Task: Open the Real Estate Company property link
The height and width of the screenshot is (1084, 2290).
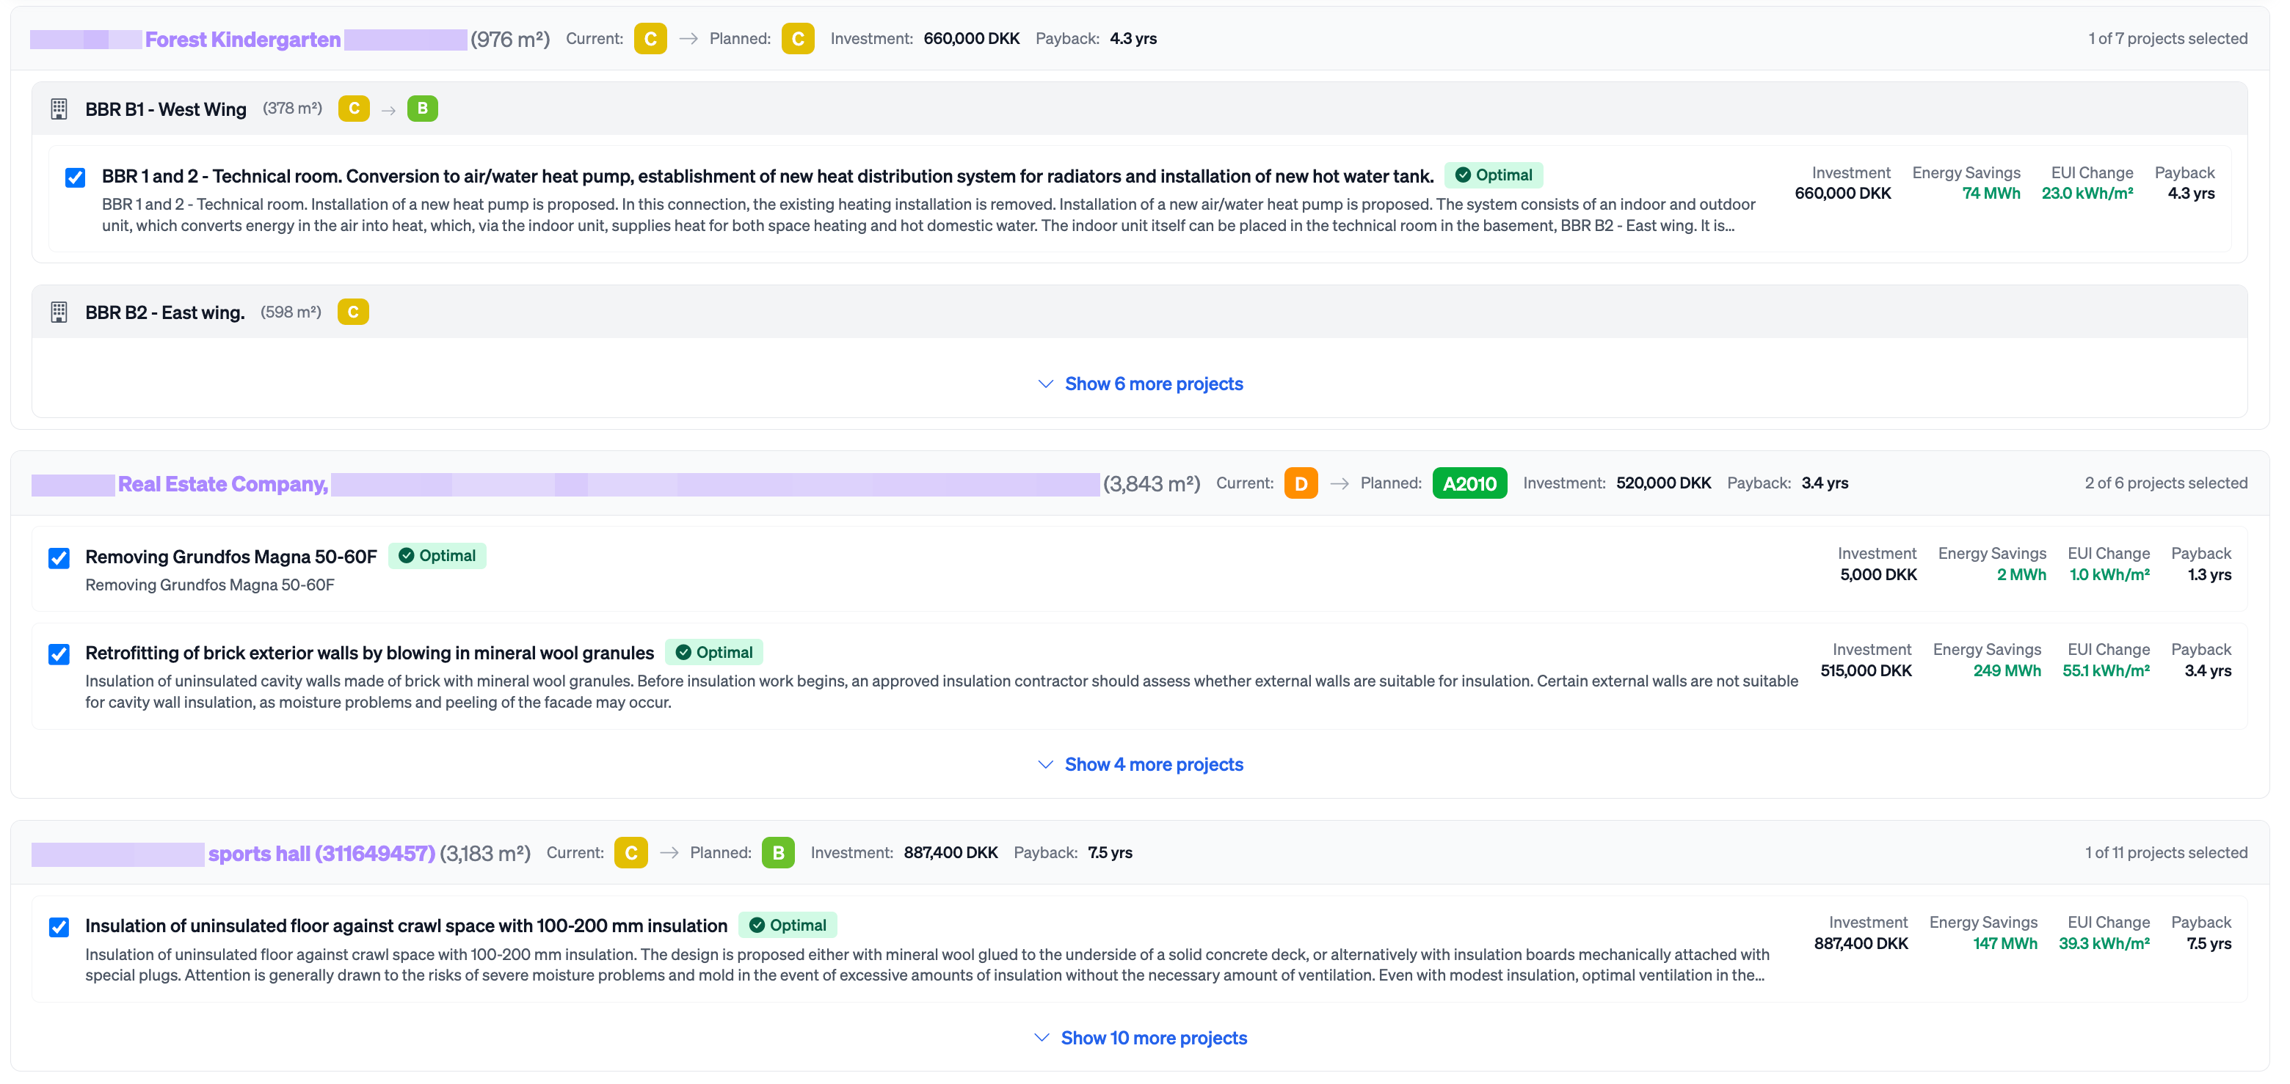Action: pyautogui.click(x=222, y=484)
